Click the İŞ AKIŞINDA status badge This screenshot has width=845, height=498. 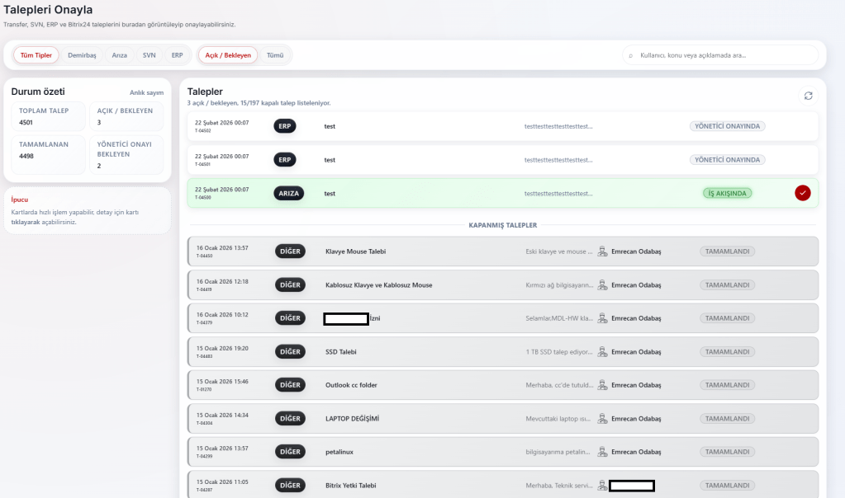point(727,193)
